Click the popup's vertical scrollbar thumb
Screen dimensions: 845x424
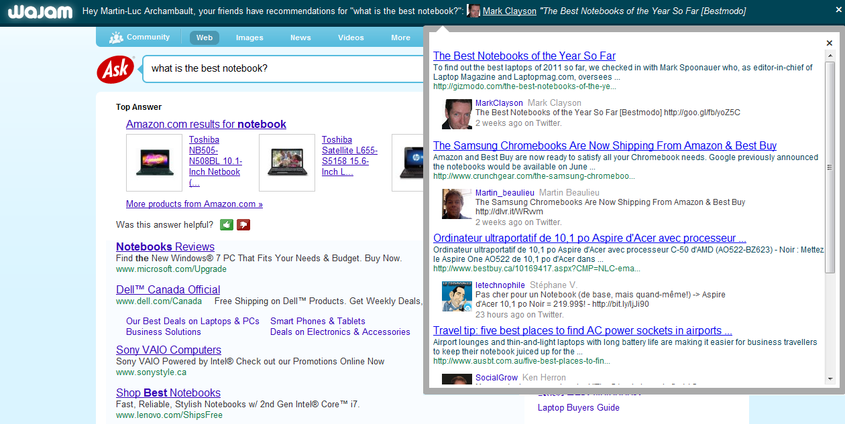[x=829, y=167]
